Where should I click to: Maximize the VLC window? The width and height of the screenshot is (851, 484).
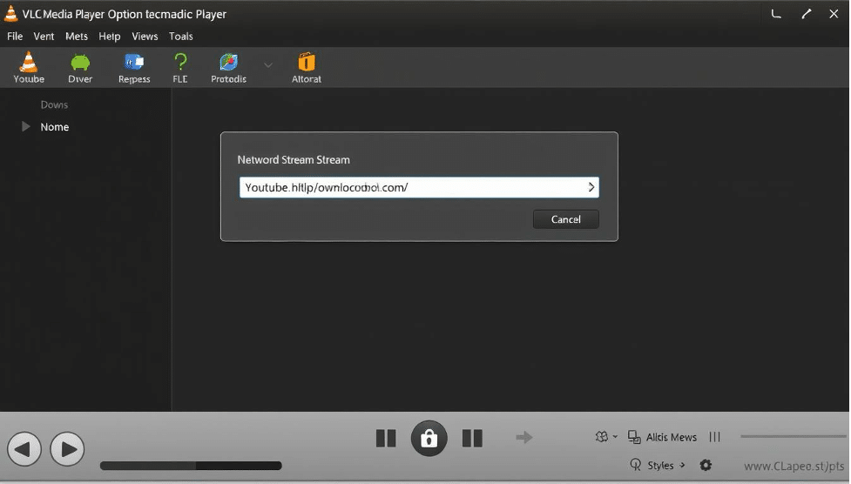click(x=807, y=14)
